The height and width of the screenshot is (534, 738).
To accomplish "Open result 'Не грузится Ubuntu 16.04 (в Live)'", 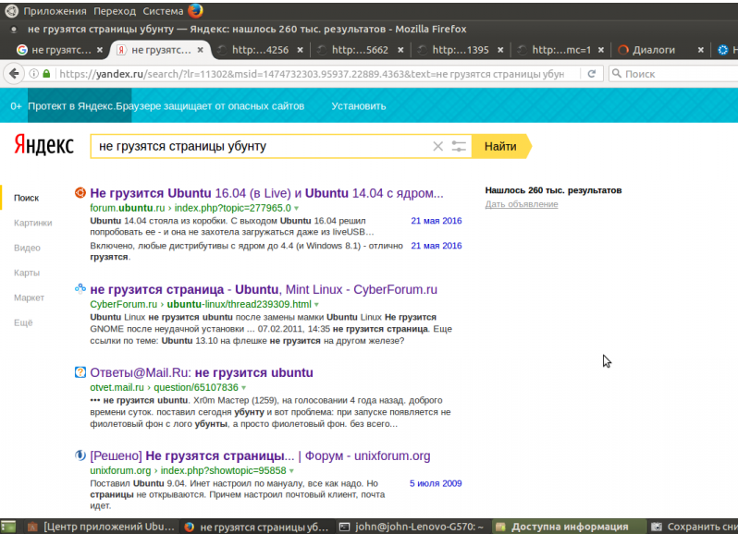I will click(x=266, y=193).
